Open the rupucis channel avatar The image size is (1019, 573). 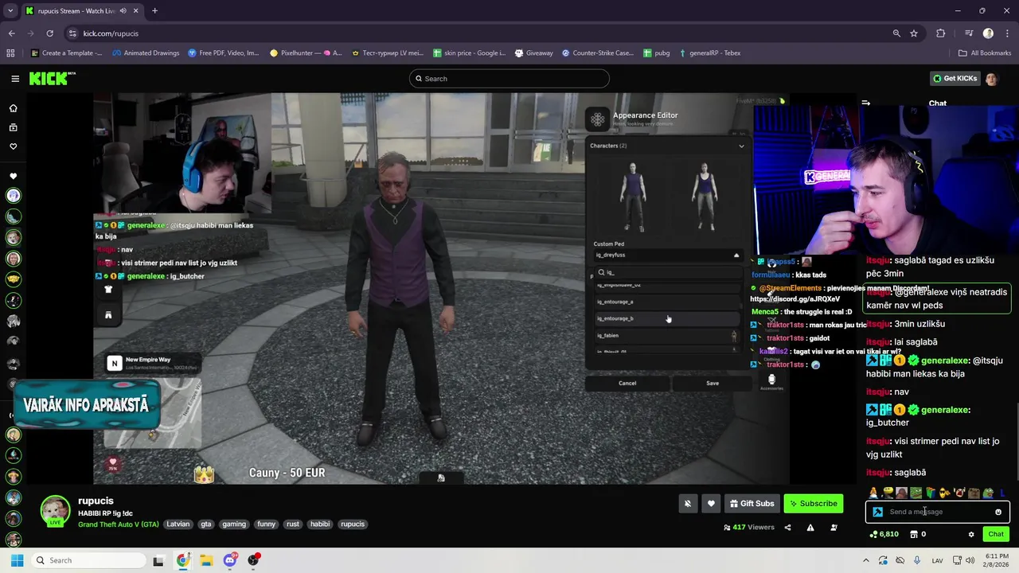click(55, 511)
